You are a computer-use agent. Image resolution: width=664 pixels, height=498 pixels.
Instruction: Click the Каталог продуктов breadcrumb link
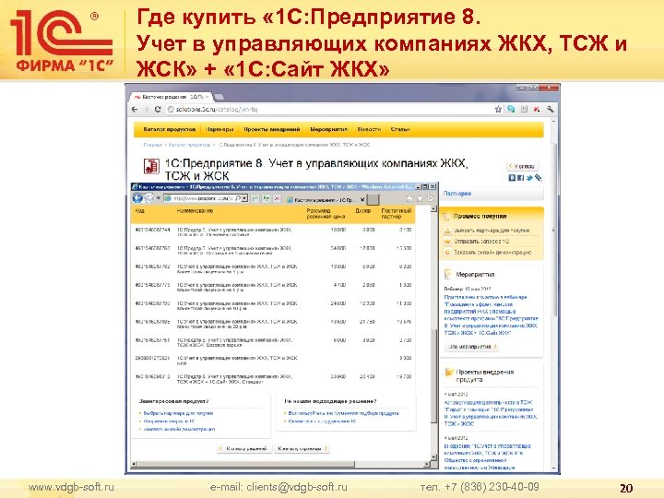click(189, 145)
